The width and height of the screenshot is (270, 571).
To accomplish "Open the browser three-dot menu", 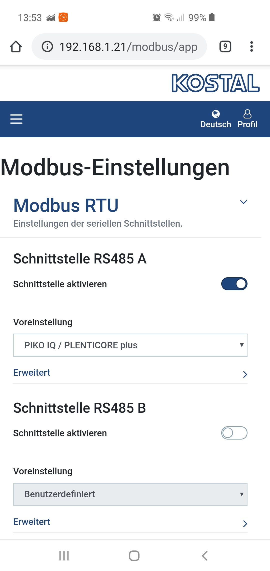I will (251, 47).
